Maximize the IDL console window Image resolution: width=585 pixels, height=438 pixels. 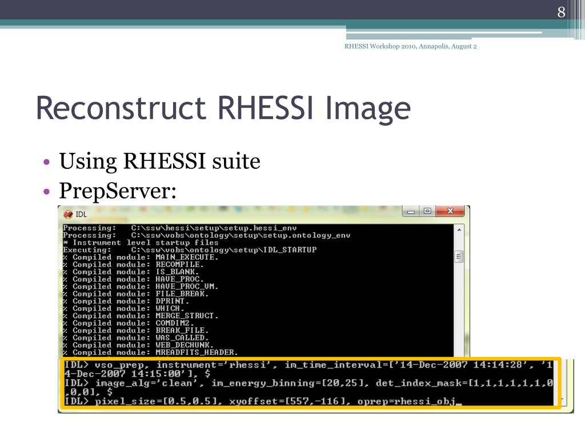(427, 212)
